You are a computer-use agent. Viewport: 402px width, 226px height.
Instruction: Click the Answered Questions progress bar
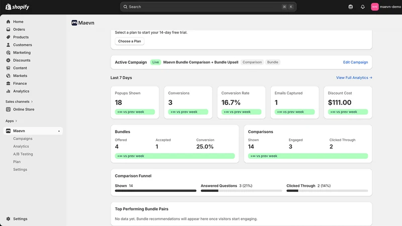[241, 191]
